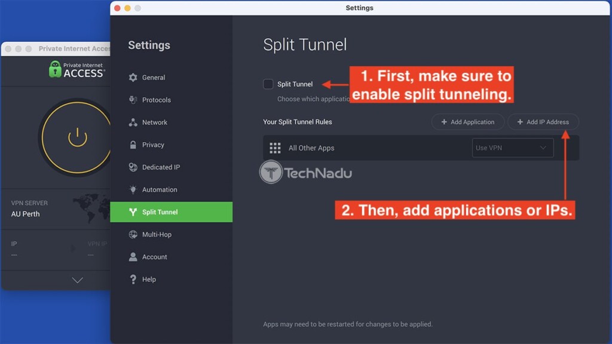Select the Split Tunnel sidebar tab
Screen dimensions: 612x344
click(x=171, y=212)
